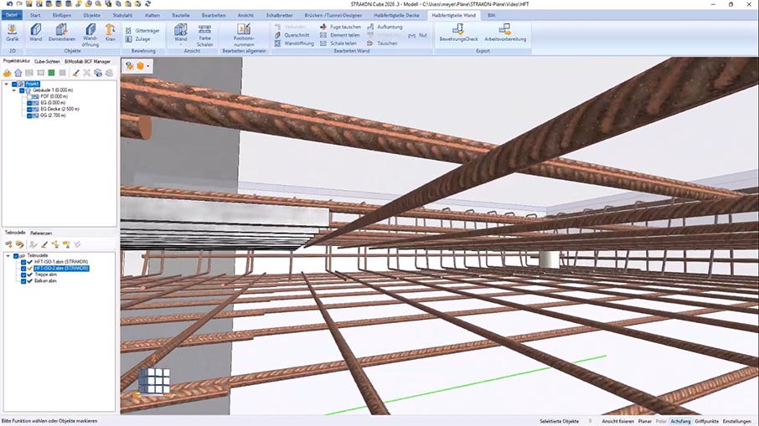Screen dimensions: 759x426
Task: Click the view cube navigation widget
Action: click(x=154, y=380)
